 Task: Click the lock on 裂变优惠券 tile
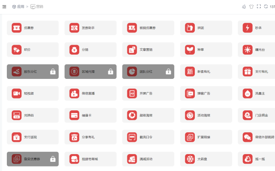click(x=53, y=159)
